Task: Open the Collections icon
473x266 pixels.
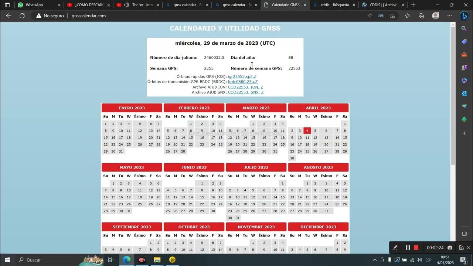Action: point(421,16)
